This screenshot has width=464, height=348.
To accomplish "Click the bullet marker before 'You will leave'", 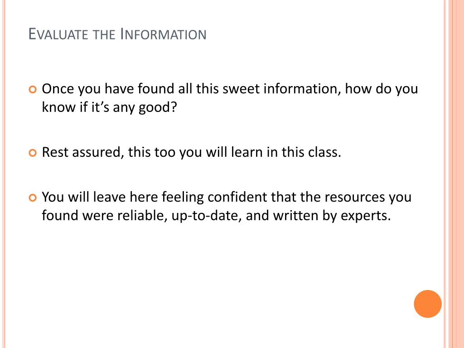I will coord(33,198).
